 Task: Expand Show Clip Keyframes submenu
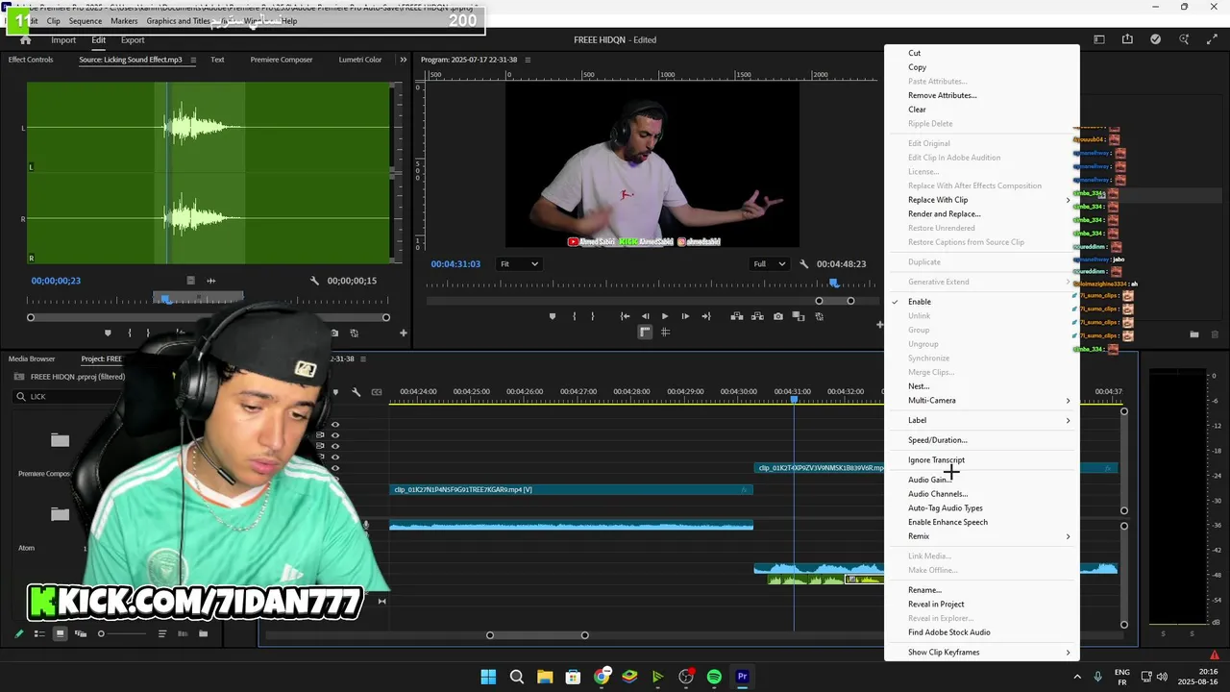(981, 653)
